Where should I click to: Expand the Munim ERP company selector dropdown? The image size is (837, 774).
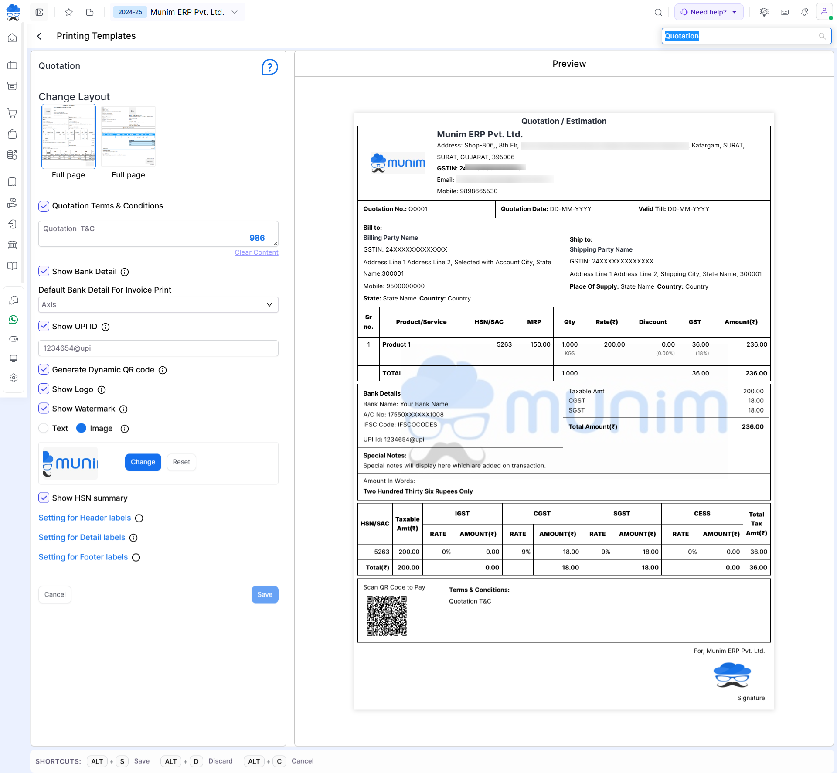(235, 12)
